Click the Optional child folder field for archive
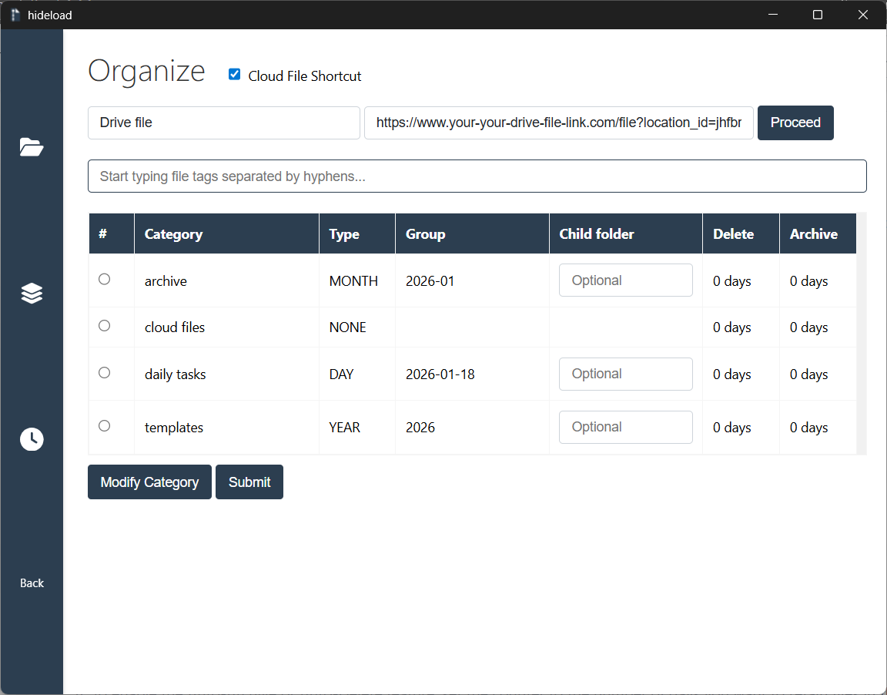The height and width of the screenshot is (695, 887). (625, 280)
